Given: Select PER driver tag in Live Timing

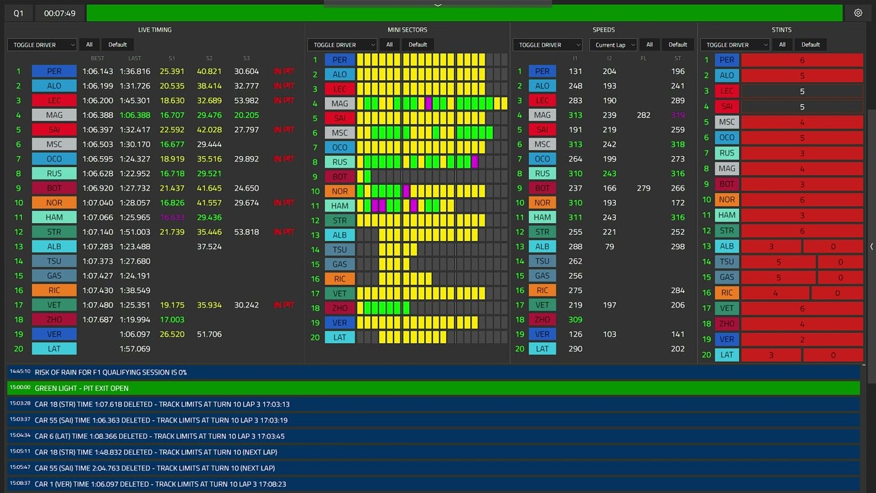Looking at the screenshot, I should tap(54, 71).
